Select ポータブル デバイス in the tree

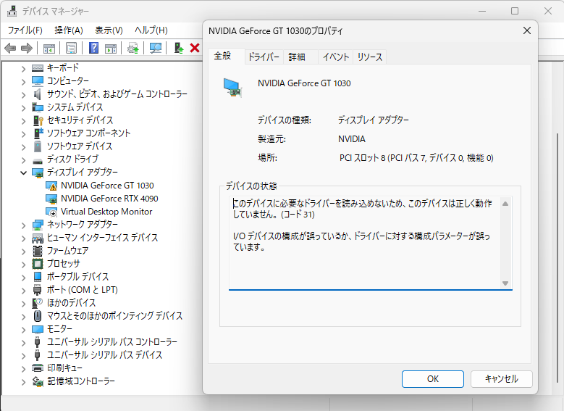[77, 277]
